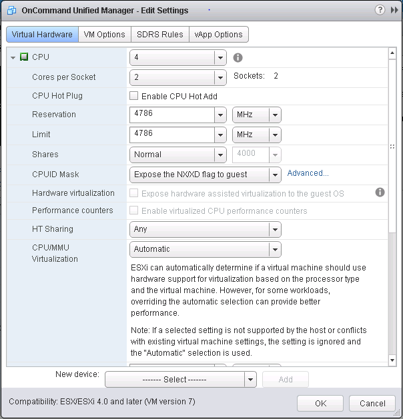The height and width of the screenshot is (419, 403).
Task: Click the Compatibility ESX/ESXi 4.0 text
Action: coord(102,402)
